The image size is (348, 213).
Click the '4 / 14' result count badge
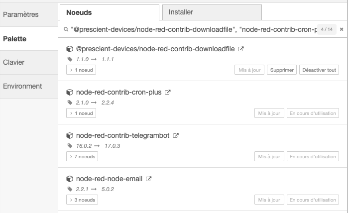[327, 29]
